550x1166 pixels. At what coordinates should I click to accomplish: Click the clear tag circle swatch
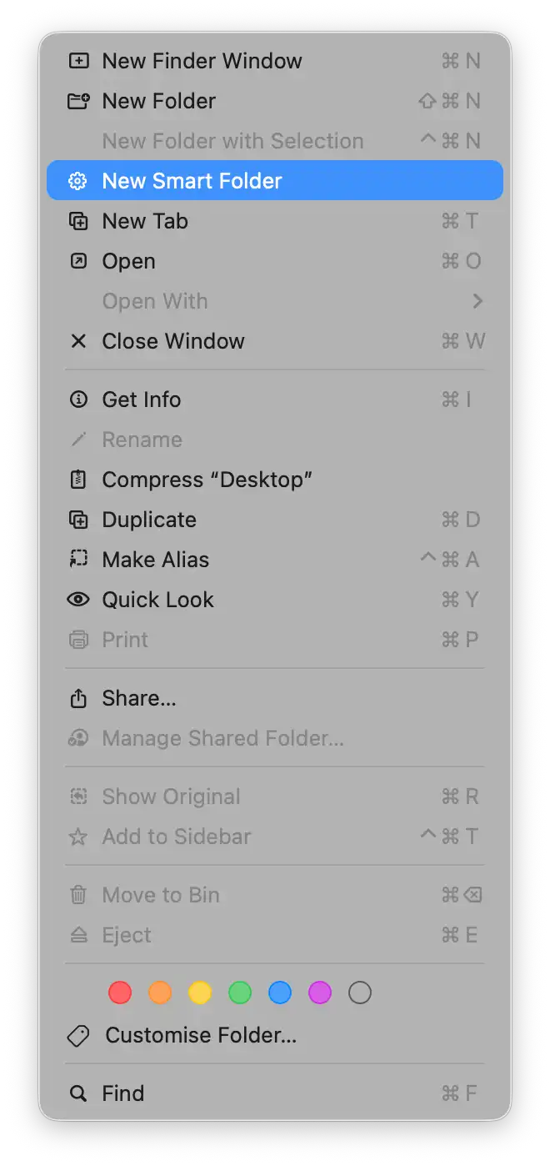[360, 993]
